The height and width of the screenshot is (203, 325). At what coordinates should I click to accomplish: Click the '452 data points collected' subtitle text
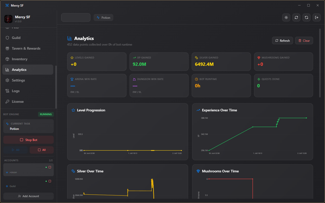100,45
